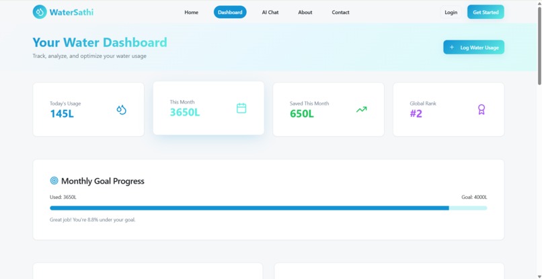
Task: Click the "Track, analyze, and optimize" subtitle
Action: pyautogui.click(x=89, y=56)
